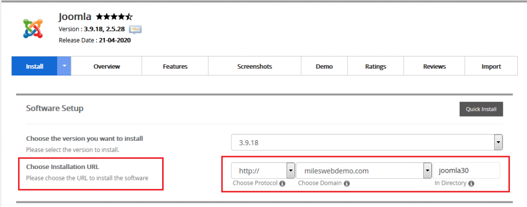This screenshot has height=207, width=527.
Task: Click the Software Setup heading
Action: pos(55,108)
